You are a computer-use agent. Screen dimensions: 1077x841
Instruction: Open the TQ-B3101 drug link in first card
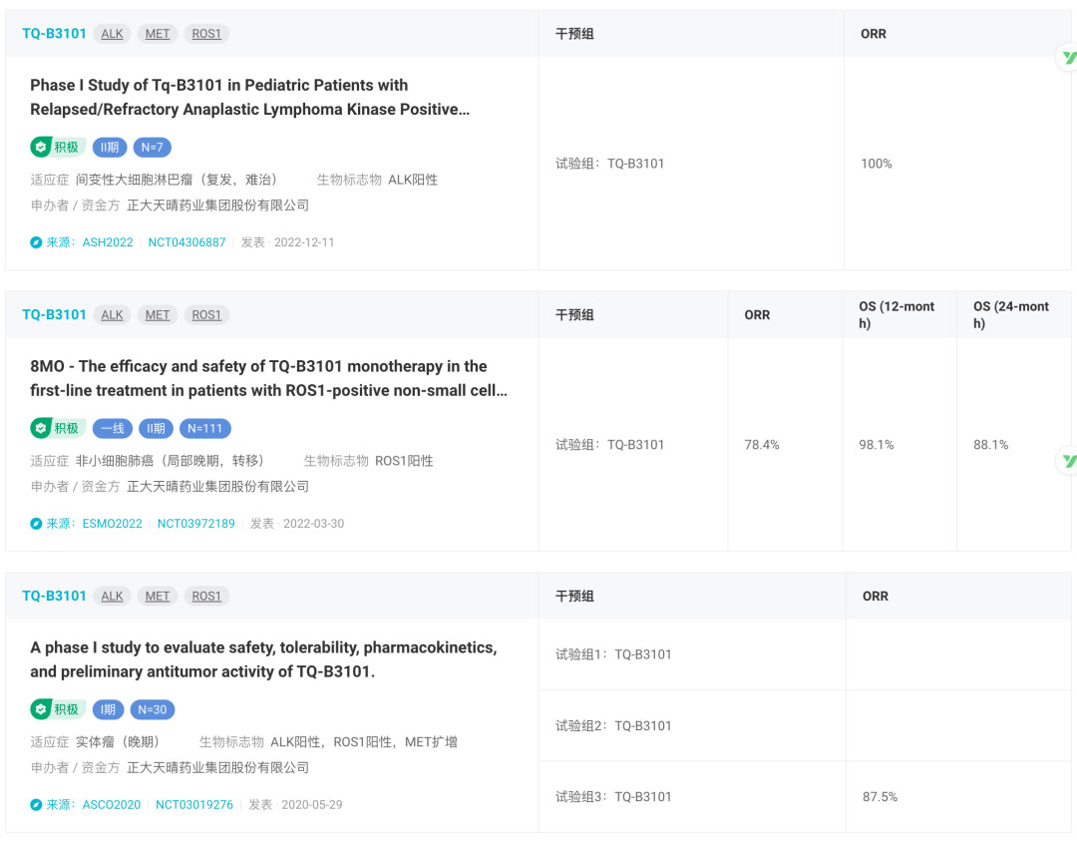click(x=54, y=34)
